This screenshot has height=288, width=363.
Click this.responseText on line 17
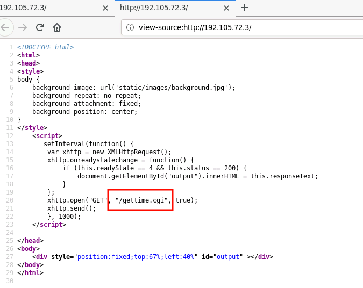coord(283,176)
